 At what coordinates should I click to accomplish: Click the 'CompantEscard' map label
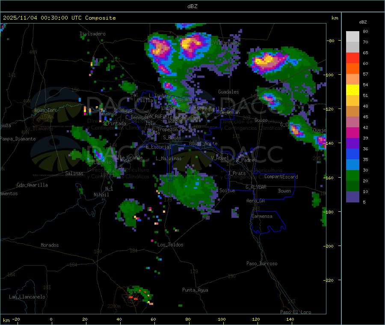[281, 177]
